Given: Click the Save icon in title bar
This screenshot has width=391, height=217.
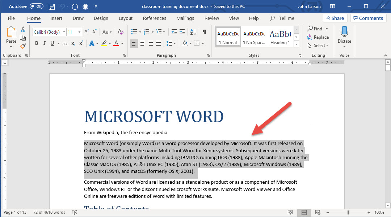Looking at the screenshot, I should point(52,7).
